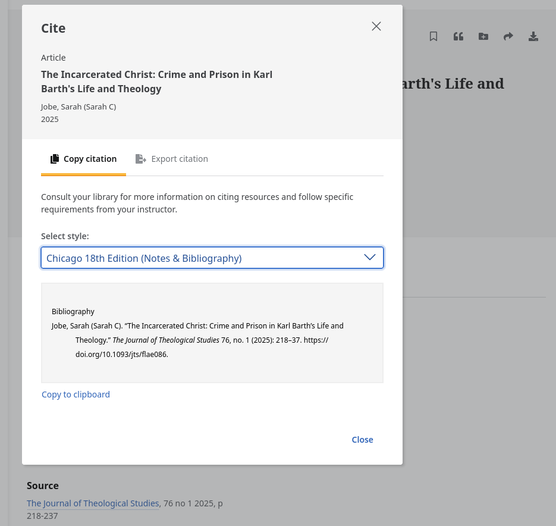Add the article to a collection folder

pyautogui.click(x=483, y=36)
